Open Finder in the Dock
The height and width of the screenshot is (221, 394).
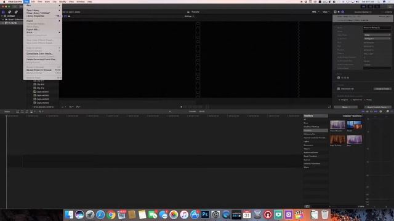click(69, 214)
